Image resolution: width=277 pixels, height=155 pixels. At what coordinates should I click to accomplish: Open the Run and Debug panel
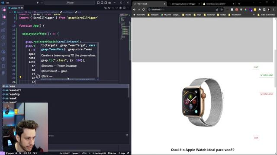pyautogui.click(x=3, y=23)
